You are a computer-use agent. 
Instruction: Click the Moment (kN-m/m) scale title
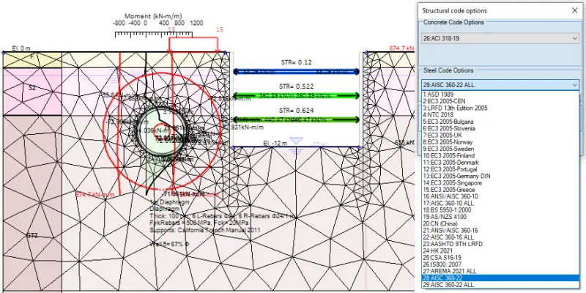(x=153, y=16)
